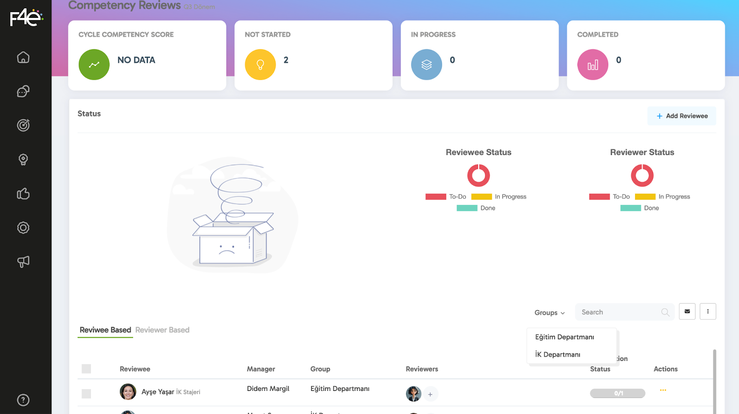Switch to the Reviewer Based tab
The image size is (739, 414).
[162, 330]
